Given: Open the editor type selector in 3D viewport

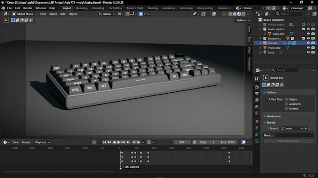Looking at the screenshot, I should pos(6,14).
